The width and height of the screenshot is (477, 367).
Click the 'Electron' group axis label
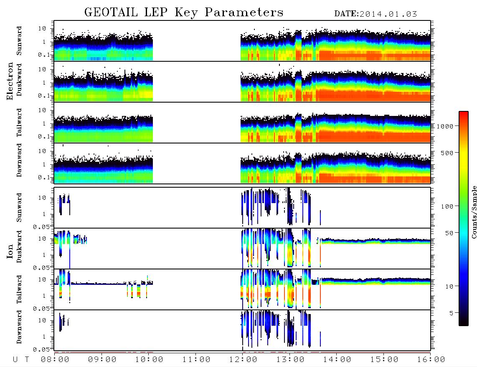10,81
